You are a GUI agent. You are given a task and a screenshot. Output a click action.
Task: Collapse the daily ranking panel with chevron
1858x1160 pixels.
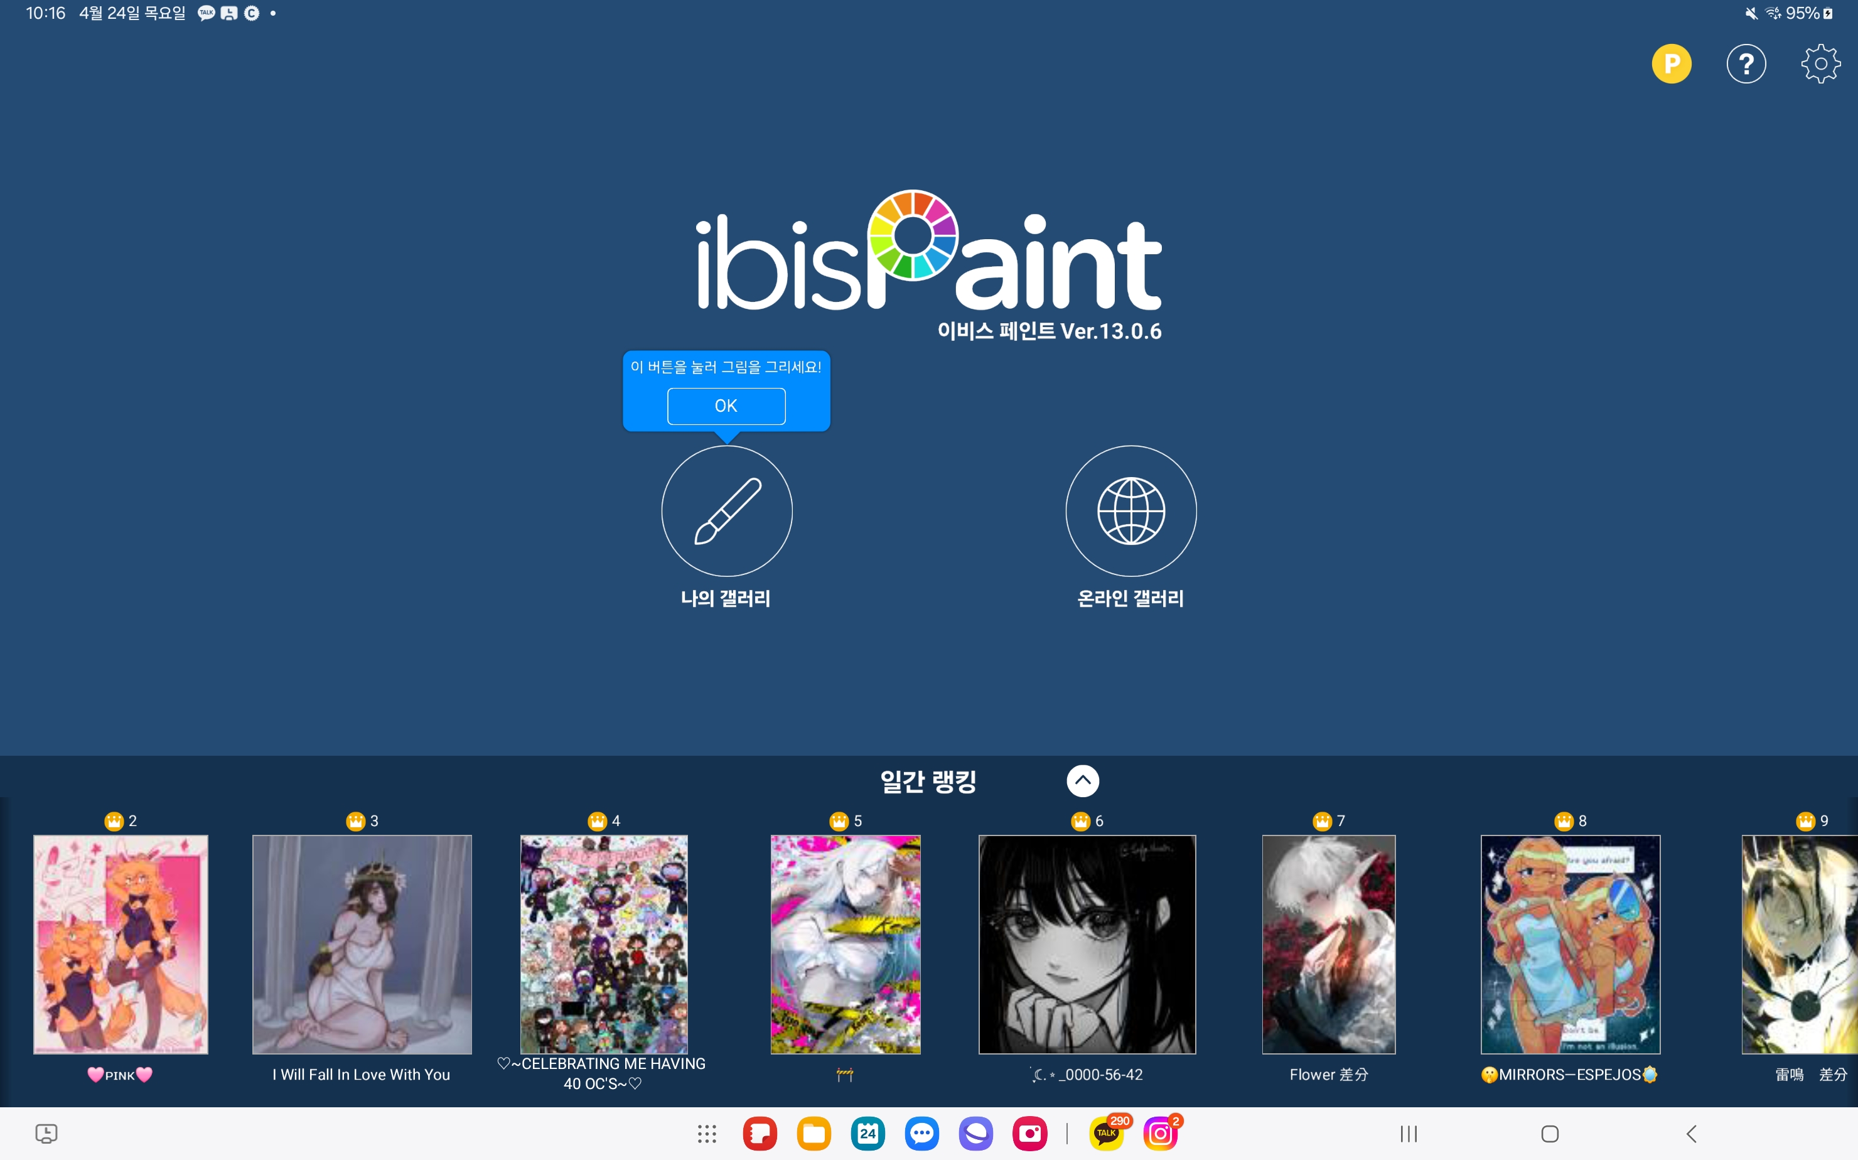pyautogui.click(x=1082, y=780)
